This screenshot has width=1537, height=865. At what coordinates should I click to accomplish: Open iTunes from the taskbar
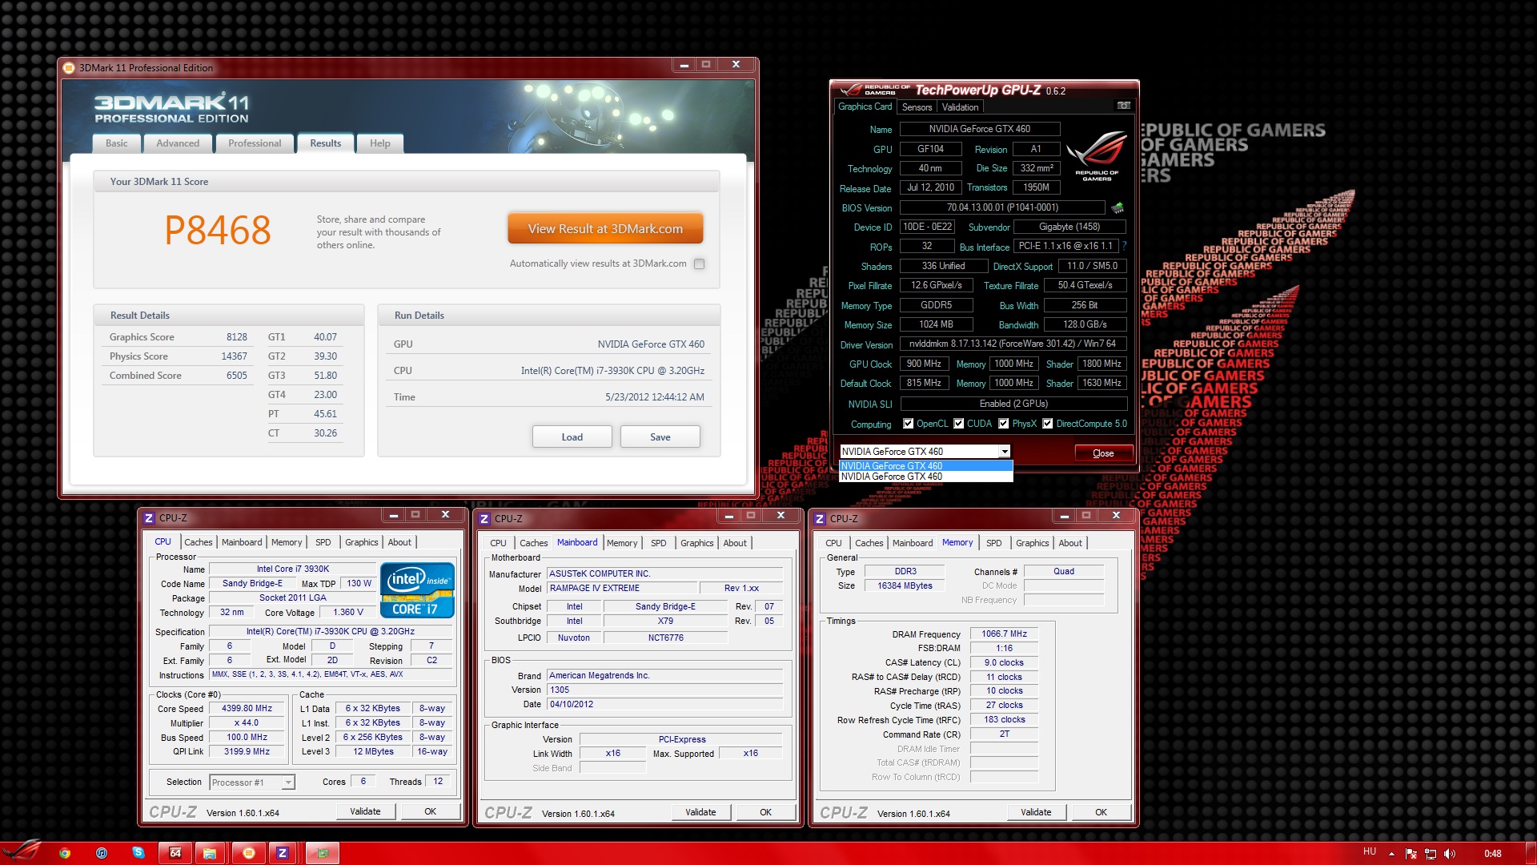[x=102, y=853]
